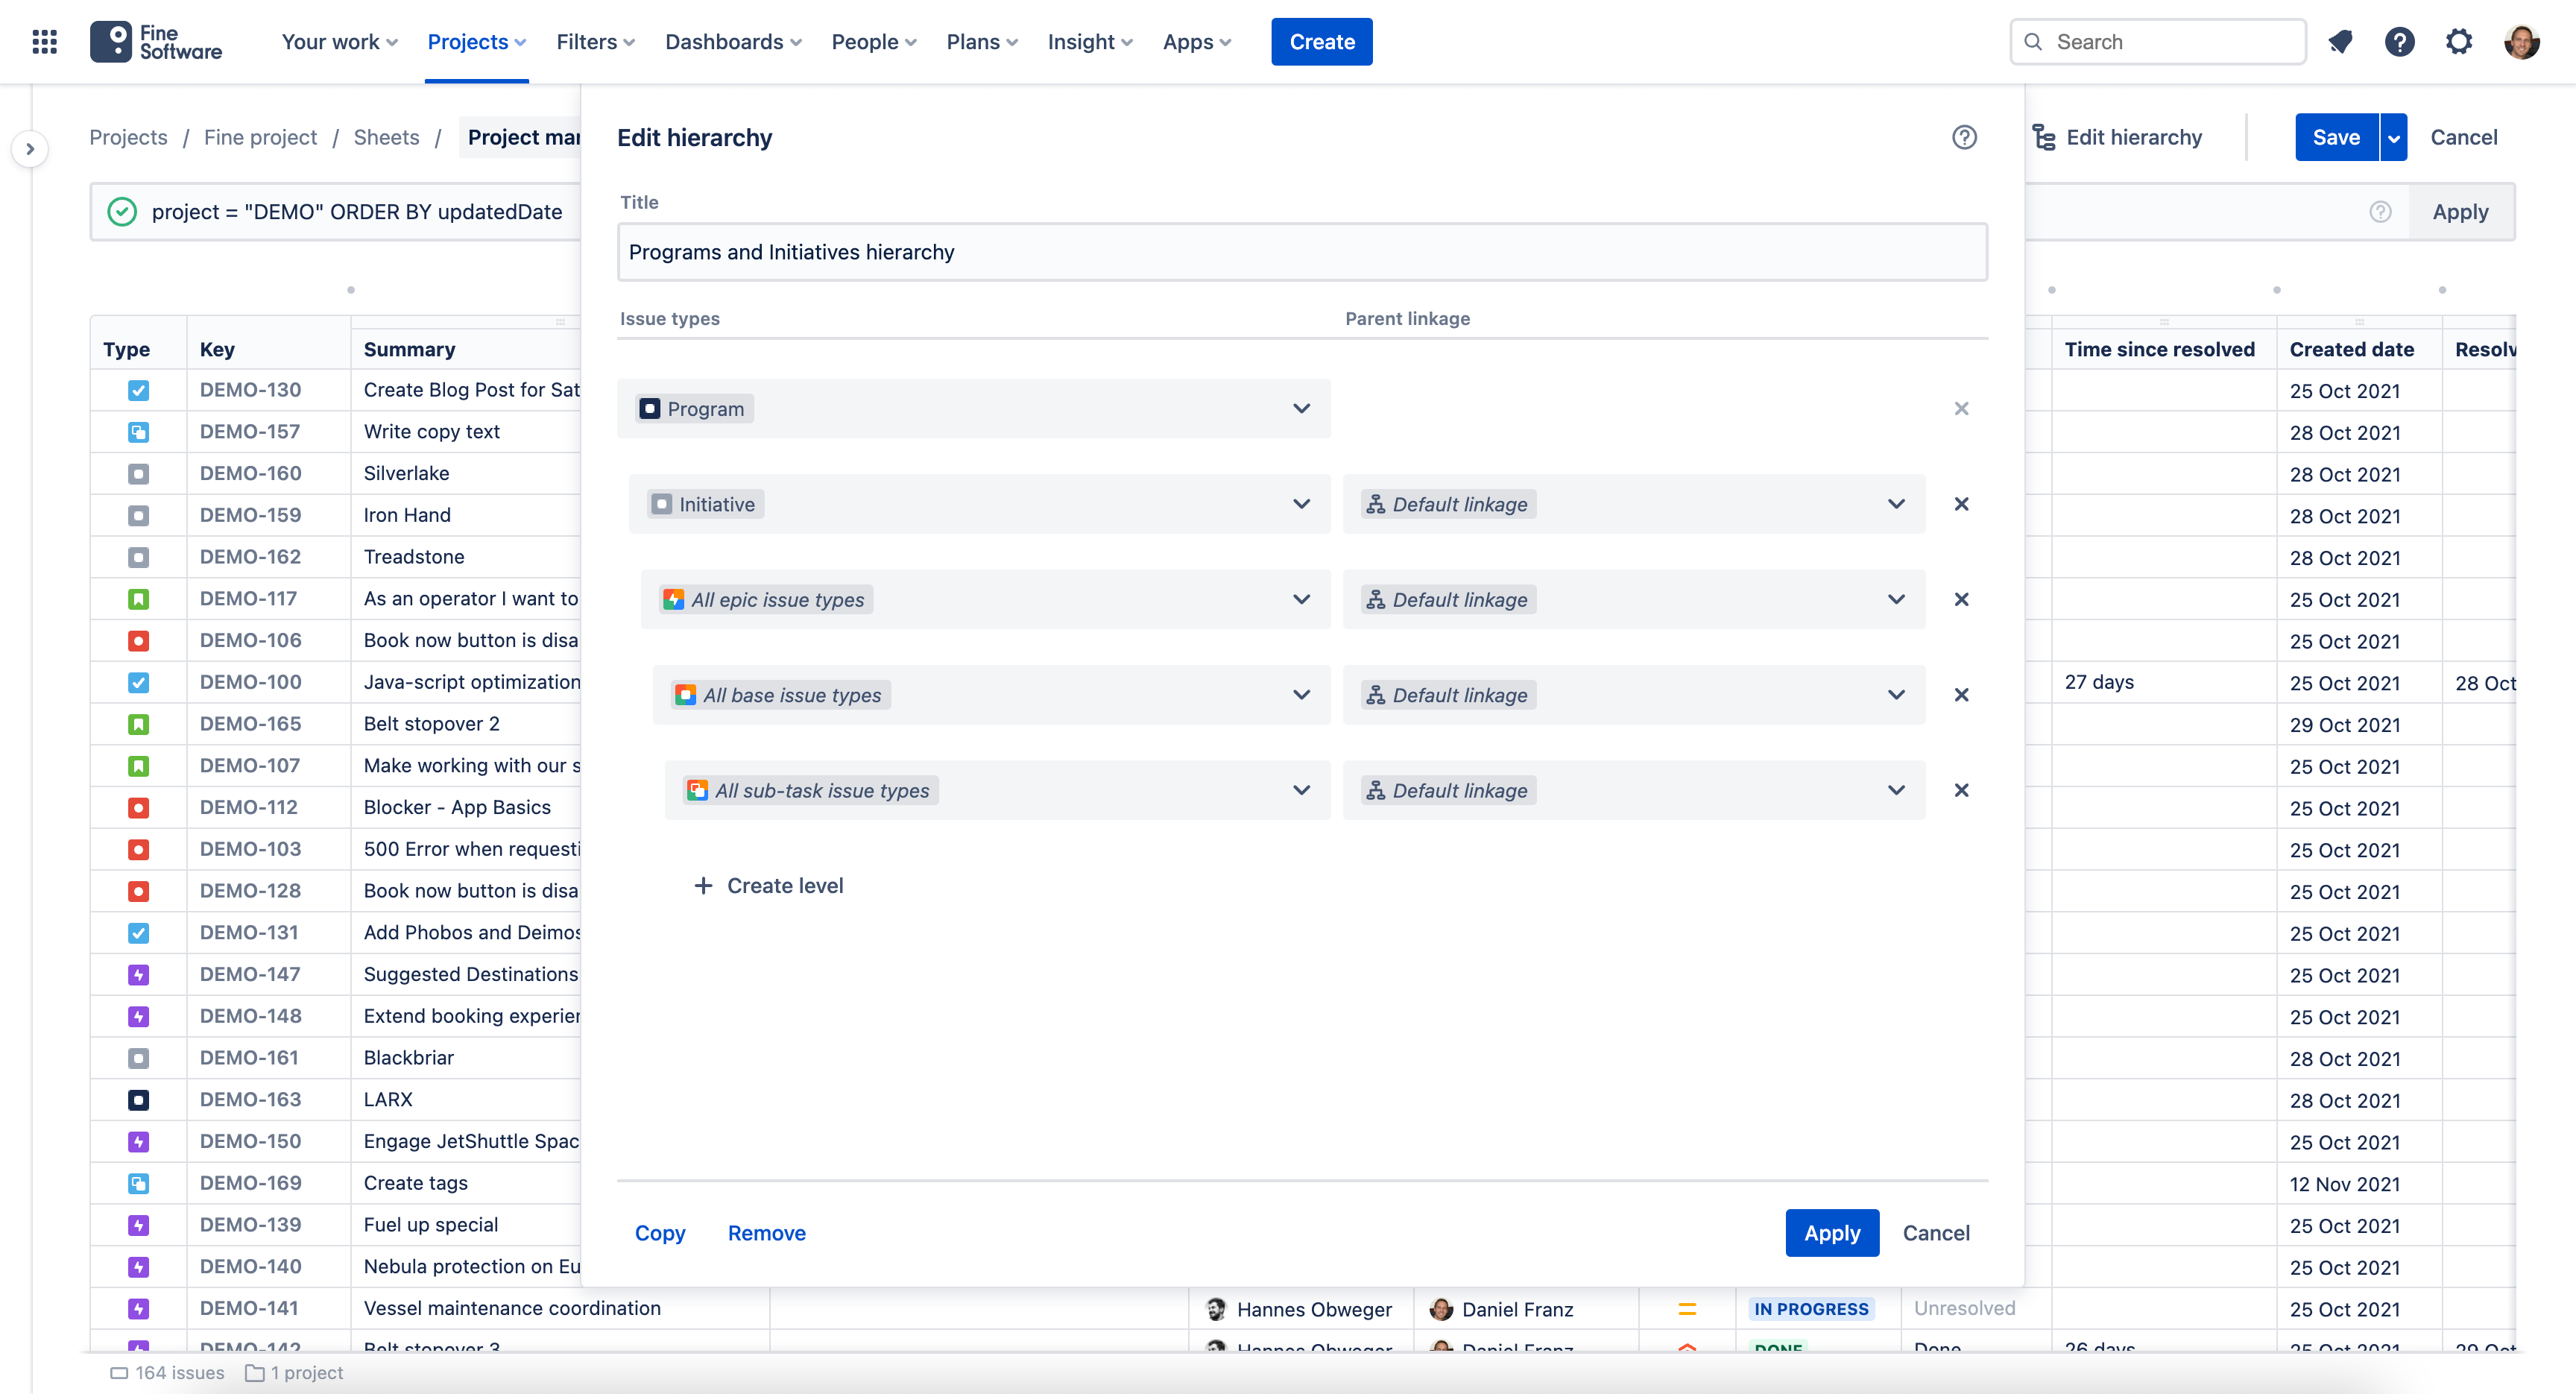
Task: Click the program type icon for DEMO-163
Action: (138, 1100)
